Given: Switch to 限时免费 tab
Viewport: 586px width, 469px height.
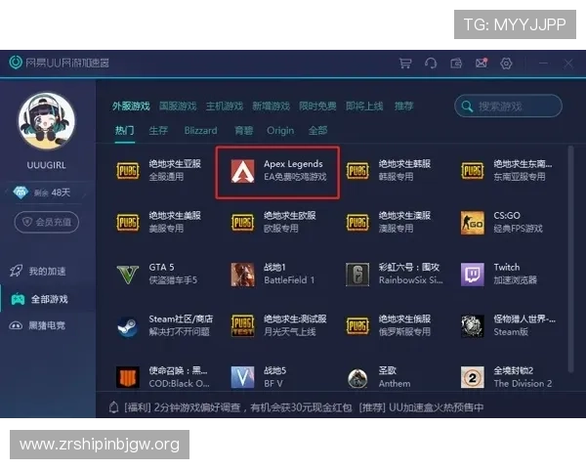Looking at the screenshot, I should [x=318, y=107].
